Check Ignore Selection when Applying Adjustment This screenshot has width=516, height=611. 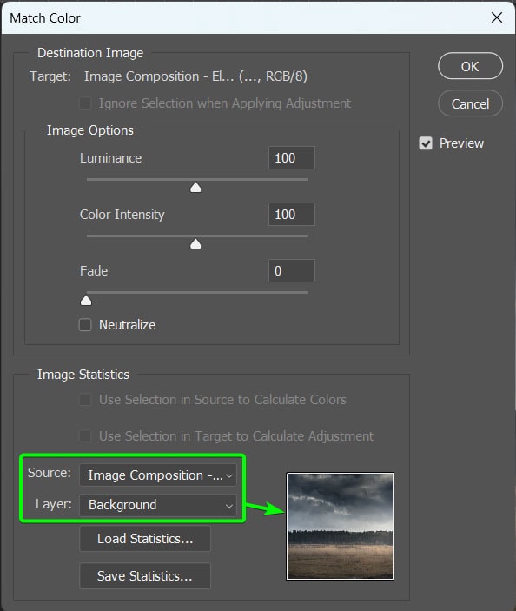pyautogui.click(x=85, y=103)
